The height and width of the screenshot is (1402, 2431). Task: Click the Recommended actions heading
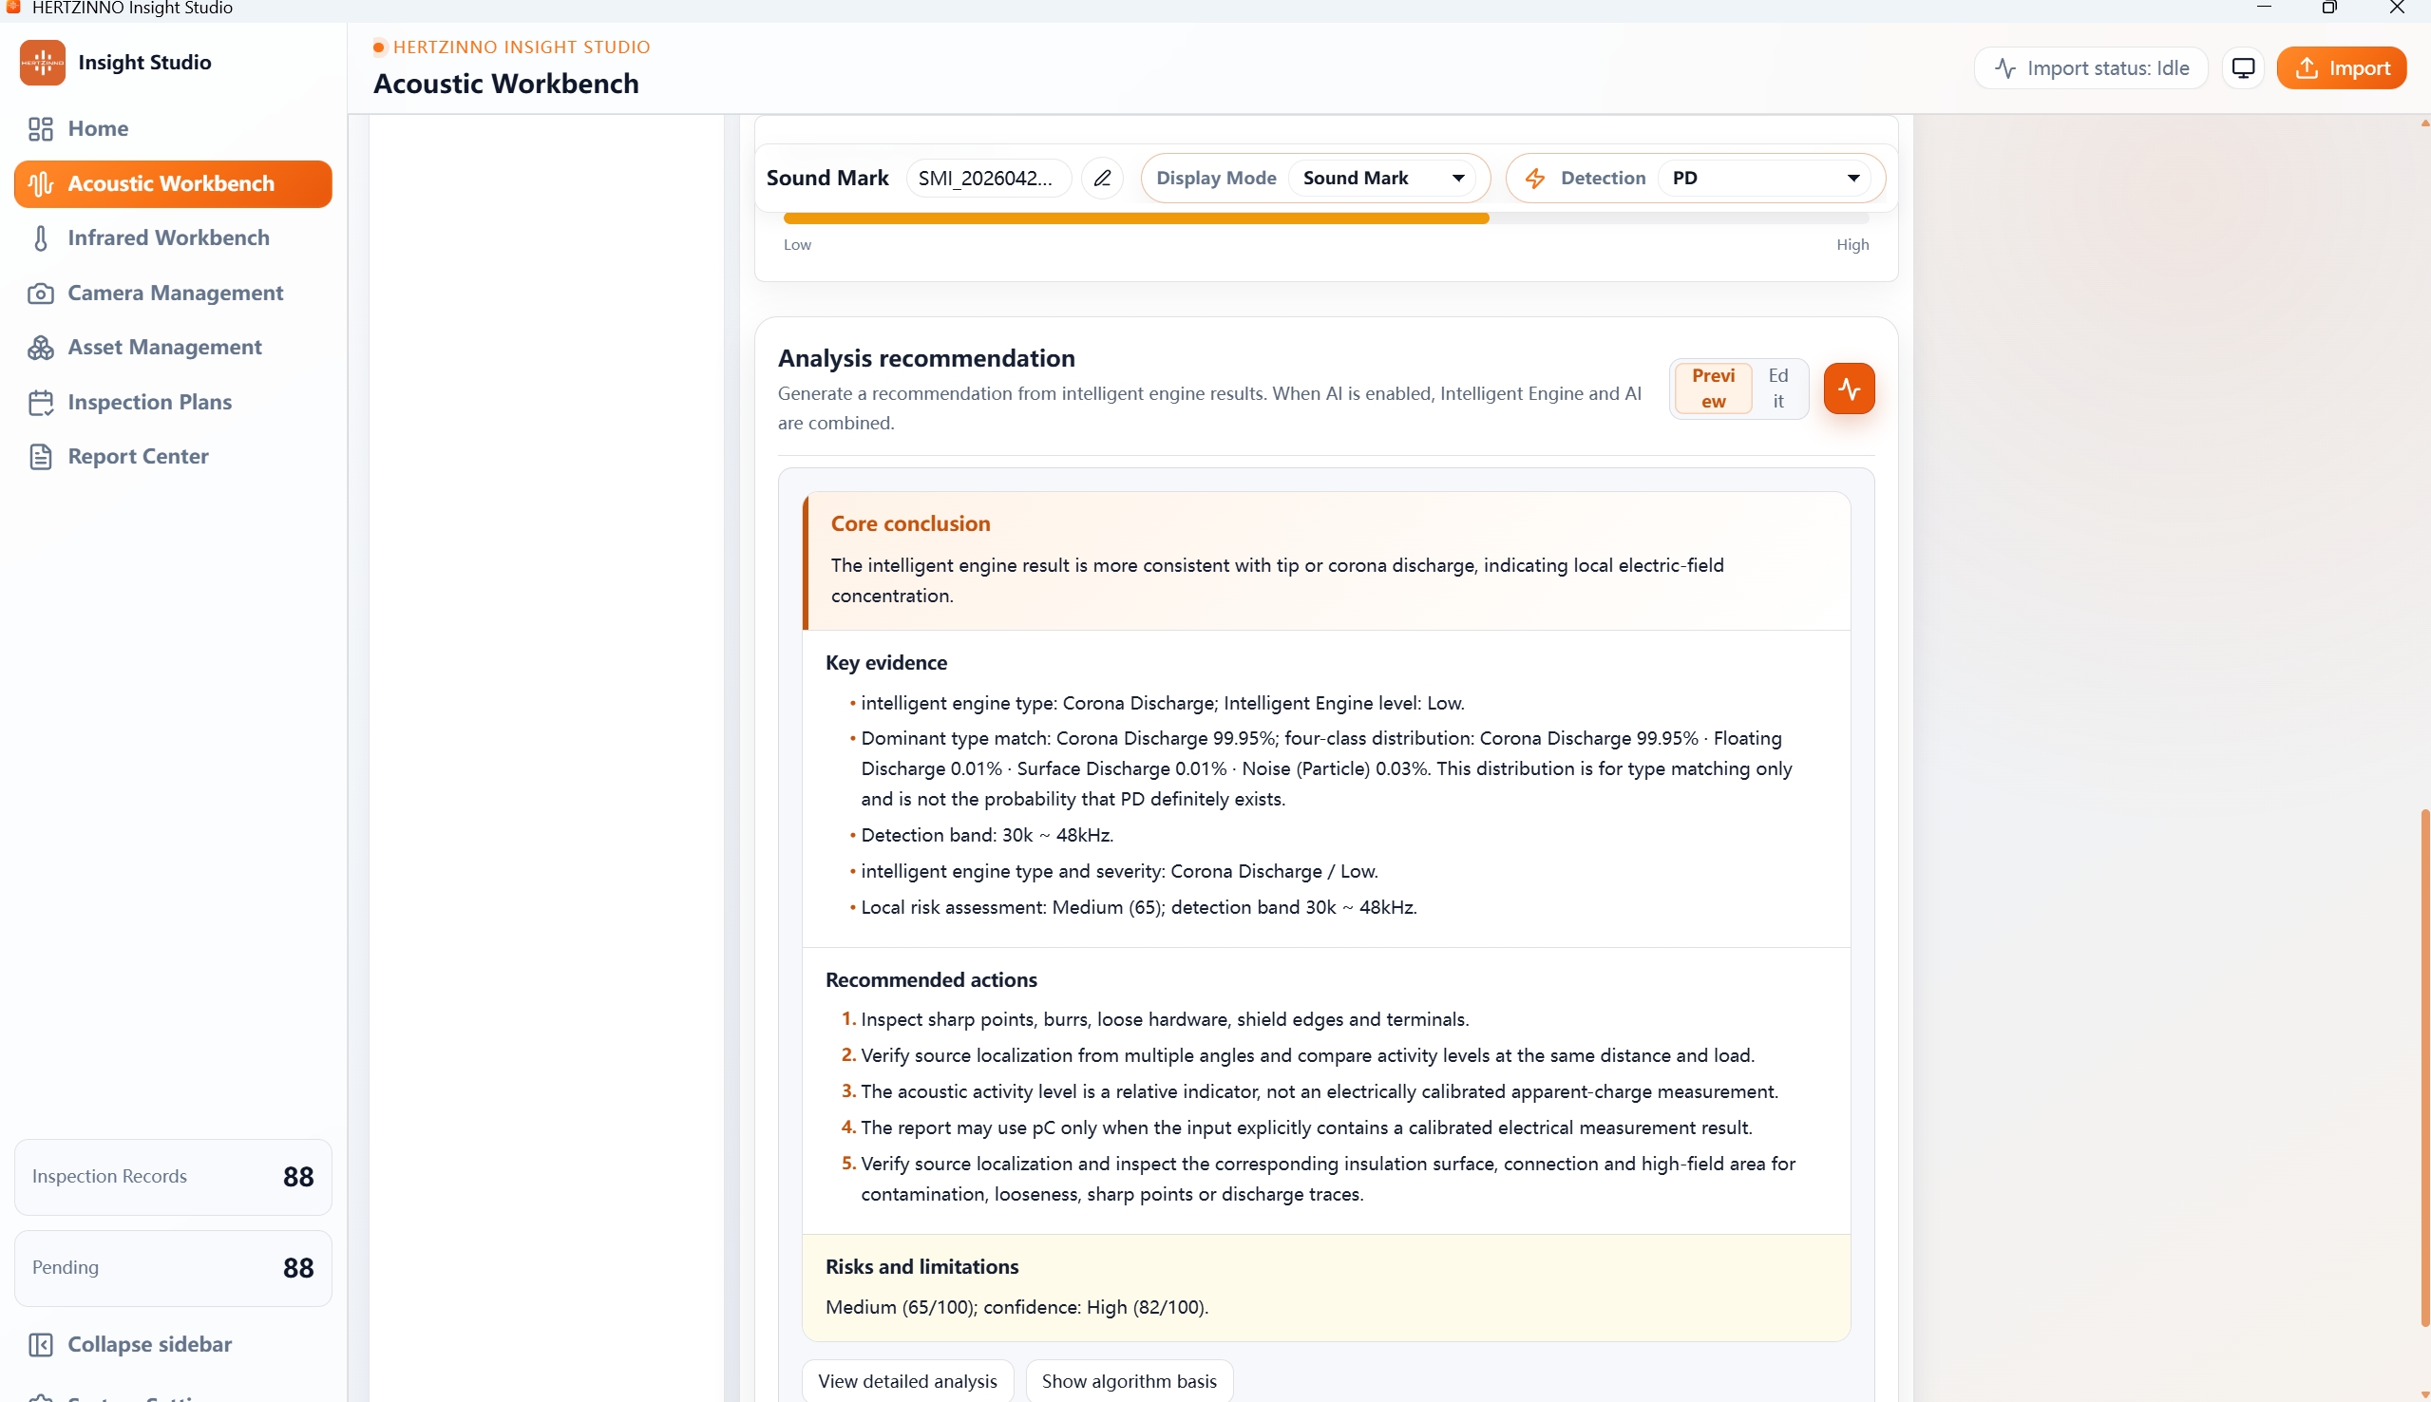pos(931,980)
